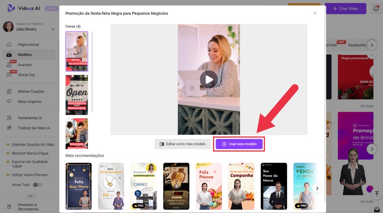Click Remover Marca D'Água link
Image resolution: width=383 pixels, height=213 pixels.
(30, 153)
